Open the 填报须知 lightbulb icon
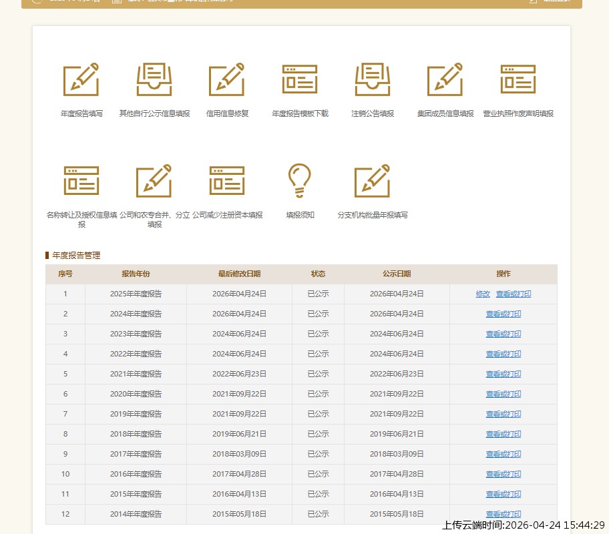Image resolution: width=609 pixels, height=534 pixels. pos(300,180)
